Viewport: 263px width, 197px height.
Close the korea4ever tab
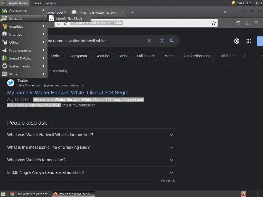click(65, 12)
